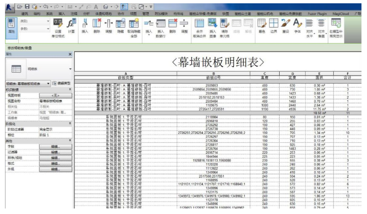This screenshot has height=214, width=367.
Task: Click the 外观 编辑 button
Action: click(55, 169)
